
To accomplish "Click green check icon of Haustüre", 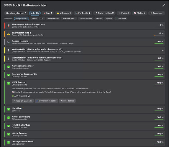I will pyautogui.click(x=9, y=109).
